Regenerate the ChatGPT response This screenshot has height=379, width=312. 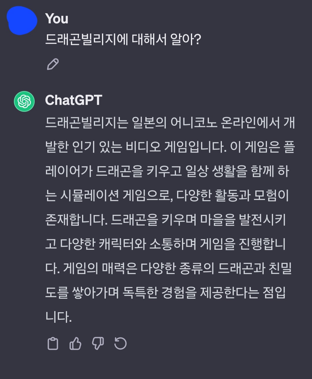pos(120,344)
